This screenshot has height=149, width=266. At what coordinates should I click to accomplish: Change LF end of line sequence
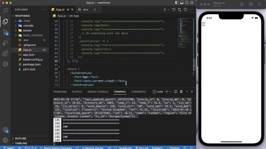(109, 148)
